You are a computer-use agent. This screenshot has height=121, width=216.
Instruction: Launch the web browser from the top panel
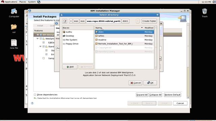pyautogui.click(x=39, y=2)
